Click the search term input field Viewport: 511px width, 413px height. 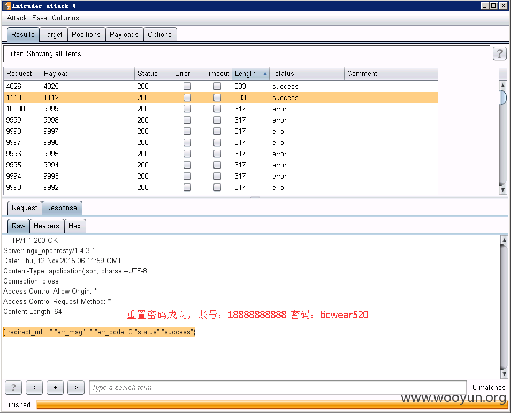coord(278,388)
